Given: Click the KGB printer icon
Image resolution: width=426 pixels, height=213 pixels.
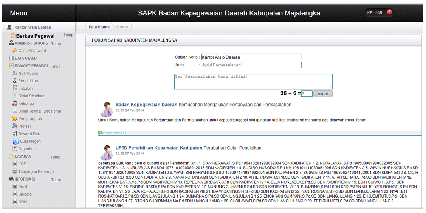Looking at the screenshot, I should click(x=15, y=164).
